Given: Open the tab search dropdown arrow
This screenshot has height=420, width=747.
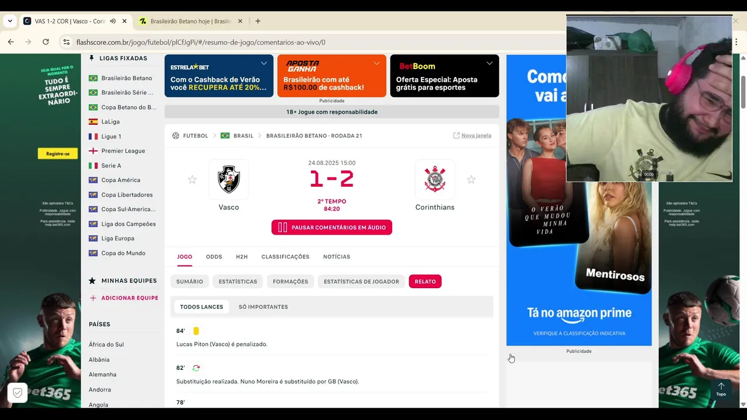Looking at the screenshot, I should 10,21.
